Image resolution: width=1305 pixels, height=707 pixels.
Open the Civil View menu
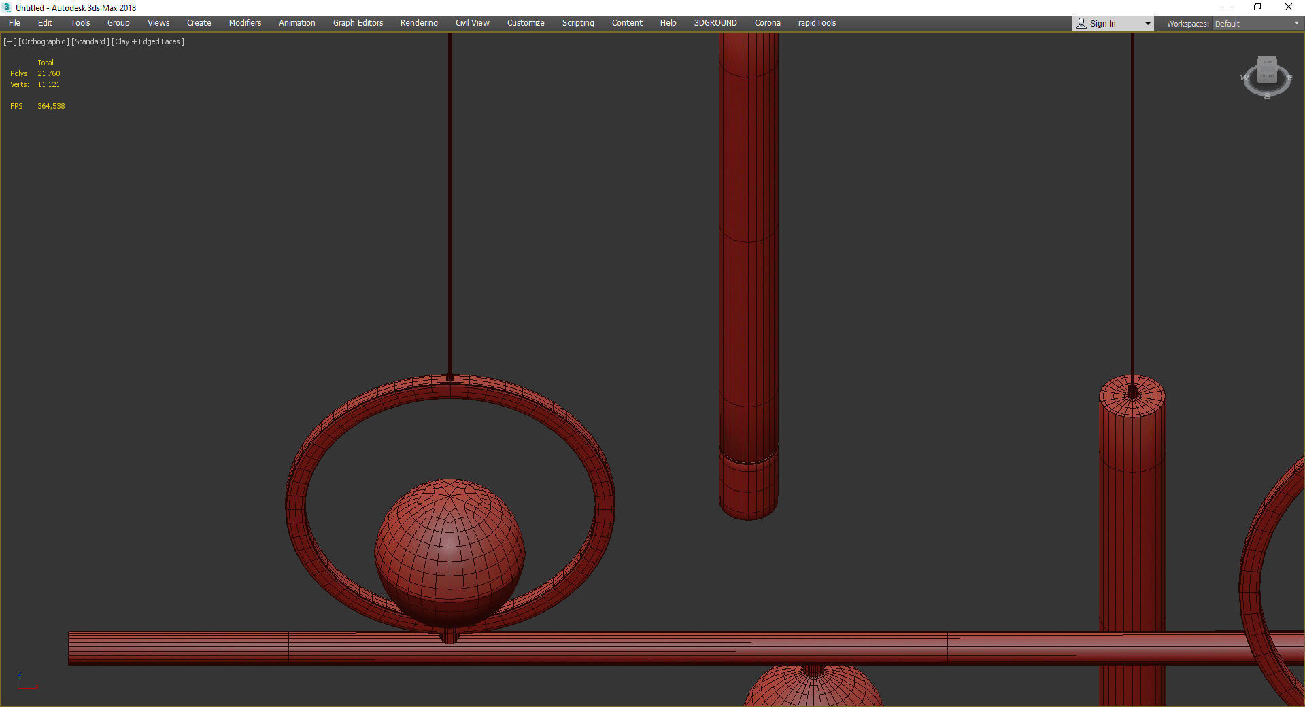point(472,23)
